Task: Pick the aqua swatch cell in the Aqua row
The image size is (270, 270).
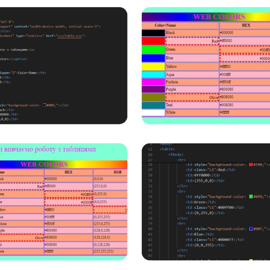Action: coord(153,75)
